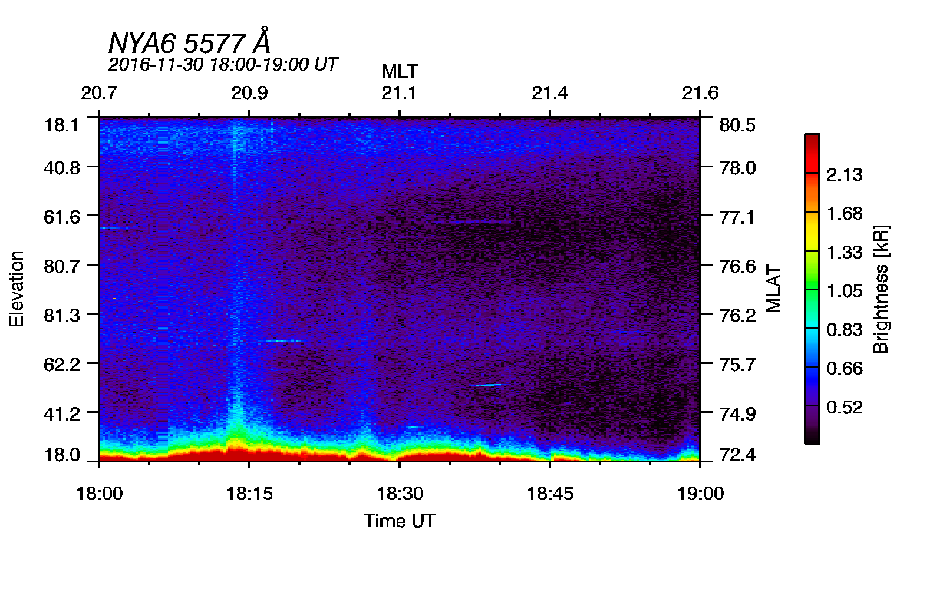Click time tick label '19:00'
This screenshot has width=943, height=589.
click(x=700, y=494)
